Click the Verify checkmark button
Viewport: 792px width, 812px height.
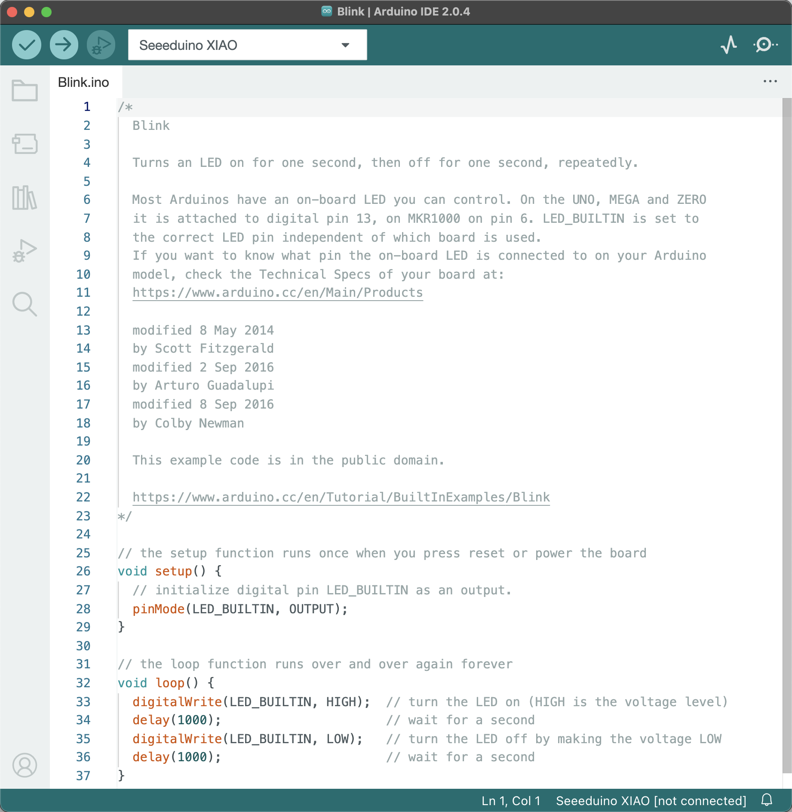coord(27,45)
